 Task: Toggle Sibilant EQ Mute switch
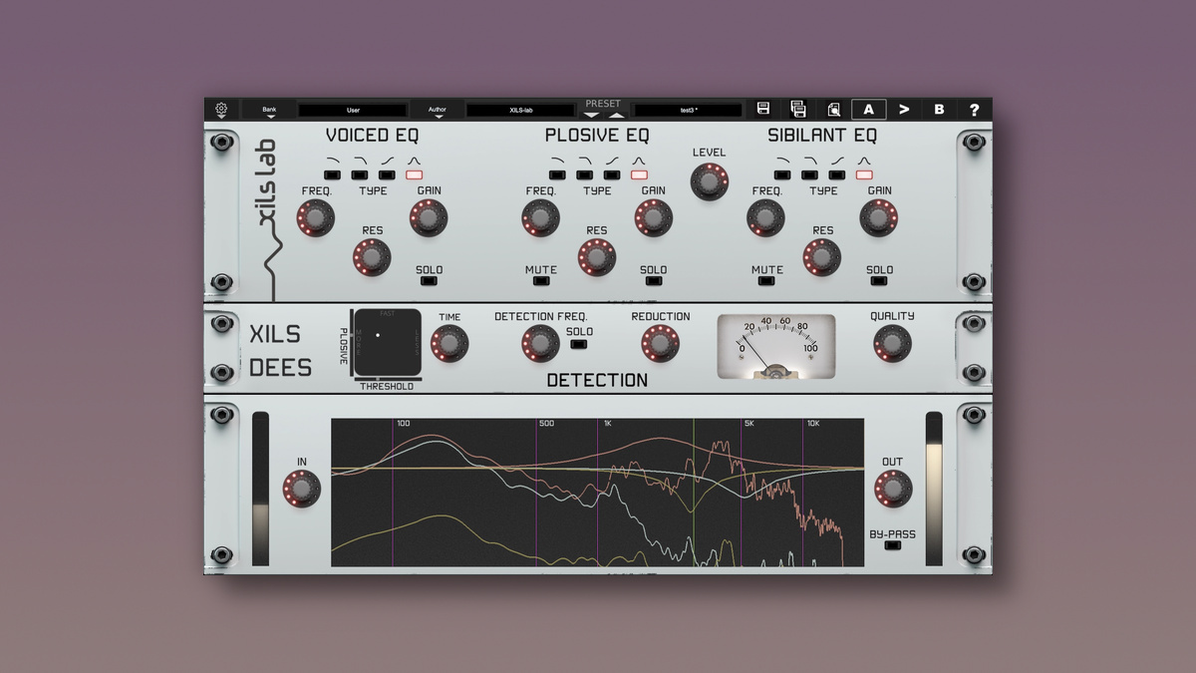coord(766,281)
